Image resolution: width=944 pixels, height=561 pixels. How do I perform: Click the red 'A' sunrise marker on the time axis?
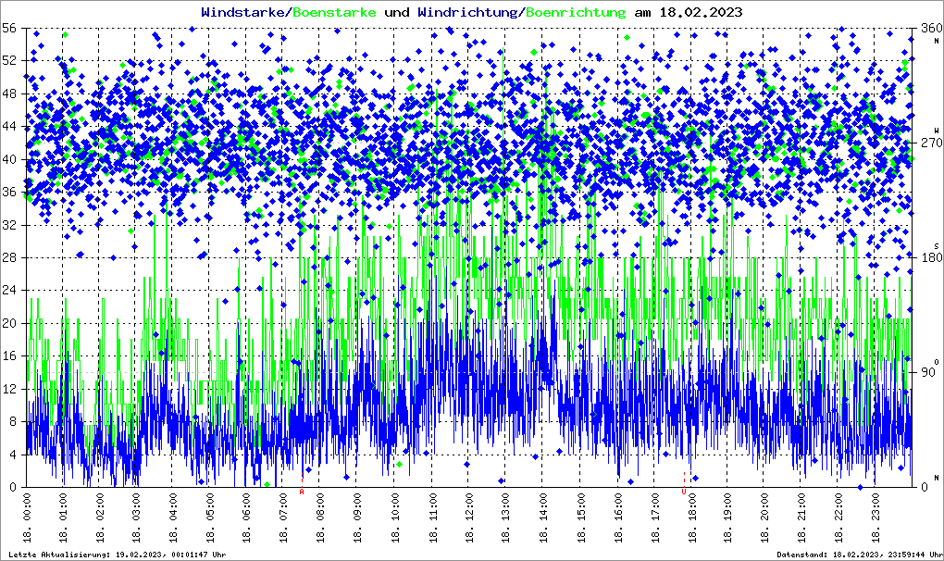[x=302, y=492]
